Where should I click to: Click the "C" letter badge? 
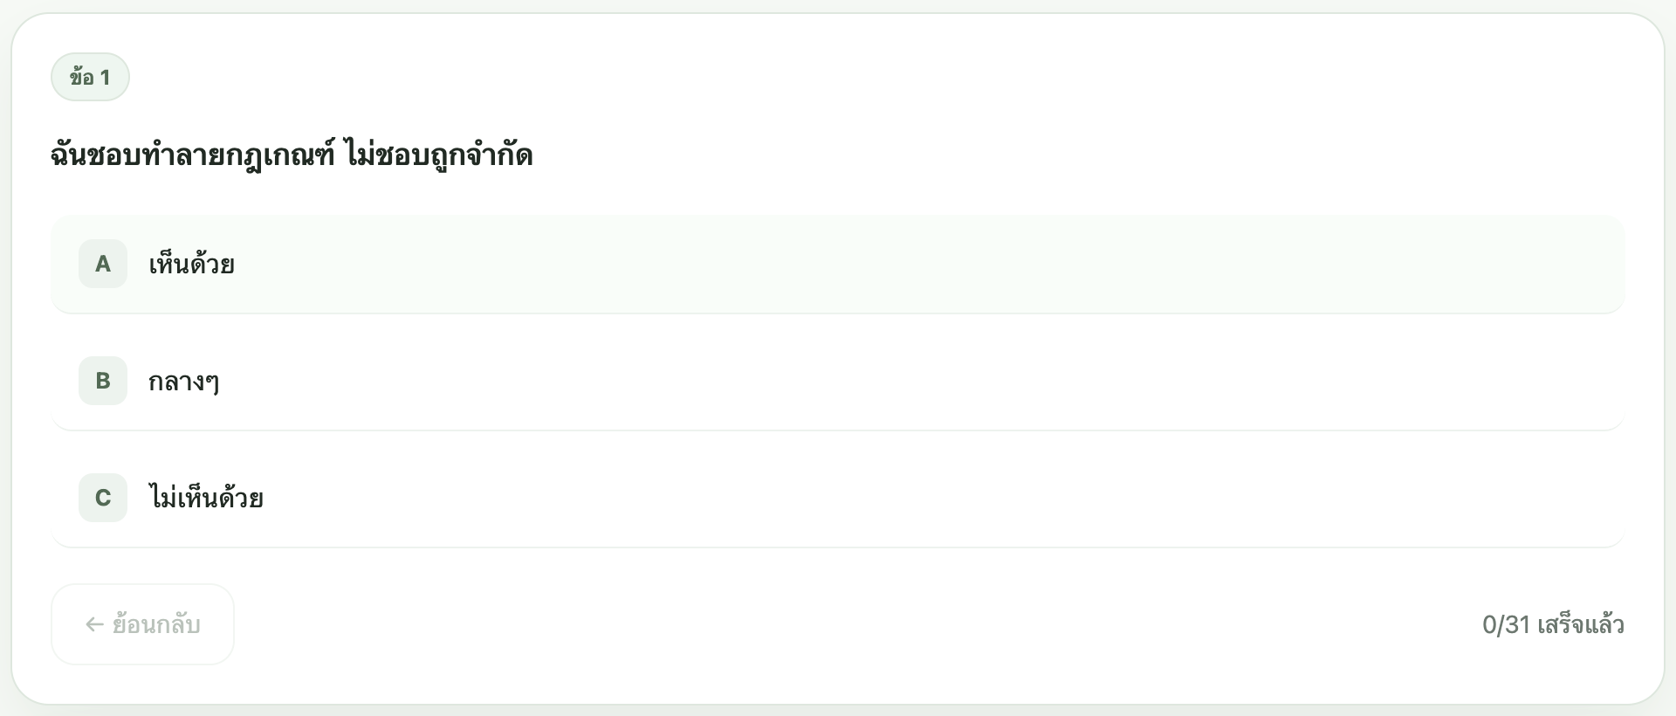(103, 498)
